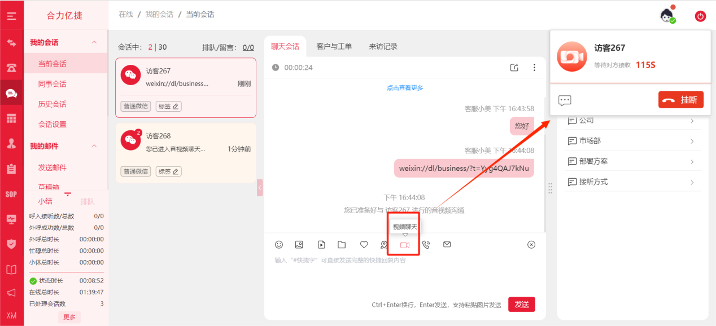Click the circled X icon in chat toolbar

(531, 245)
